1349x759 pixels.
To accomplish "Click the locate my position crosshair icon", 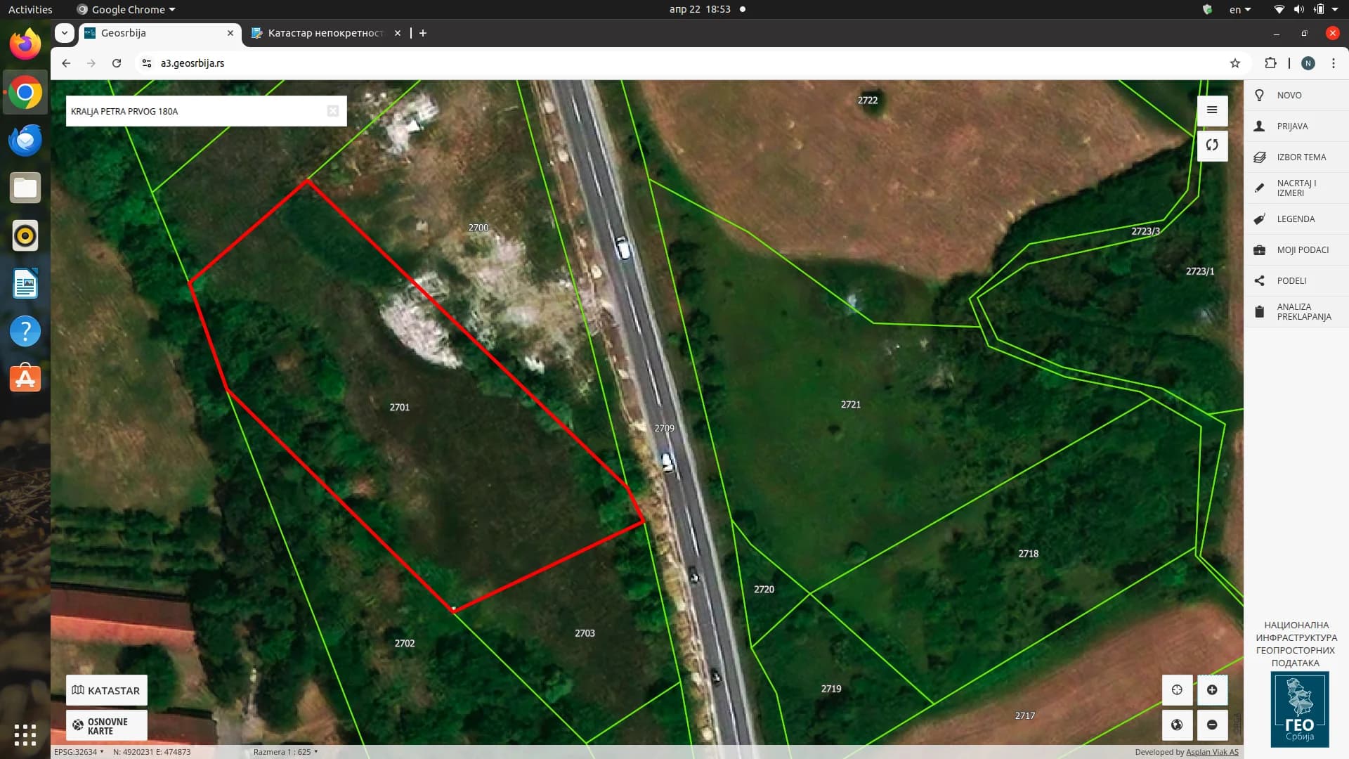I will pos(1177,689).
